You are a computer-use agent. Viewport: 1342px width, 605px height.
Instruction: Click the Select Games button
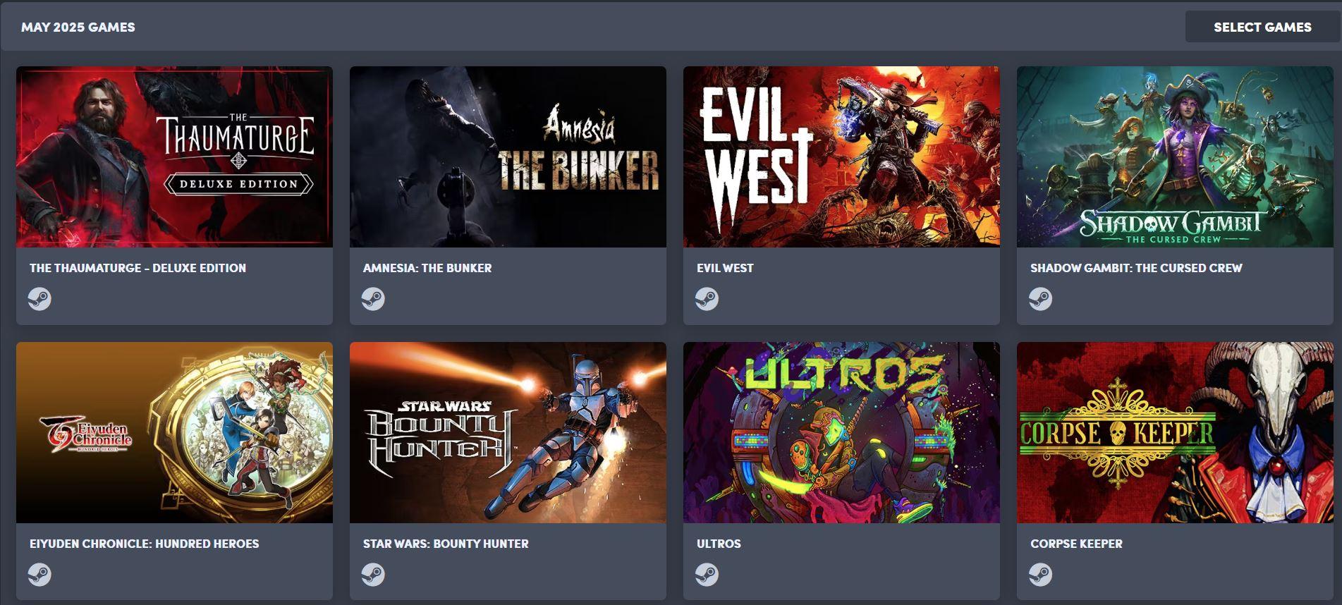coord(1262,27)
